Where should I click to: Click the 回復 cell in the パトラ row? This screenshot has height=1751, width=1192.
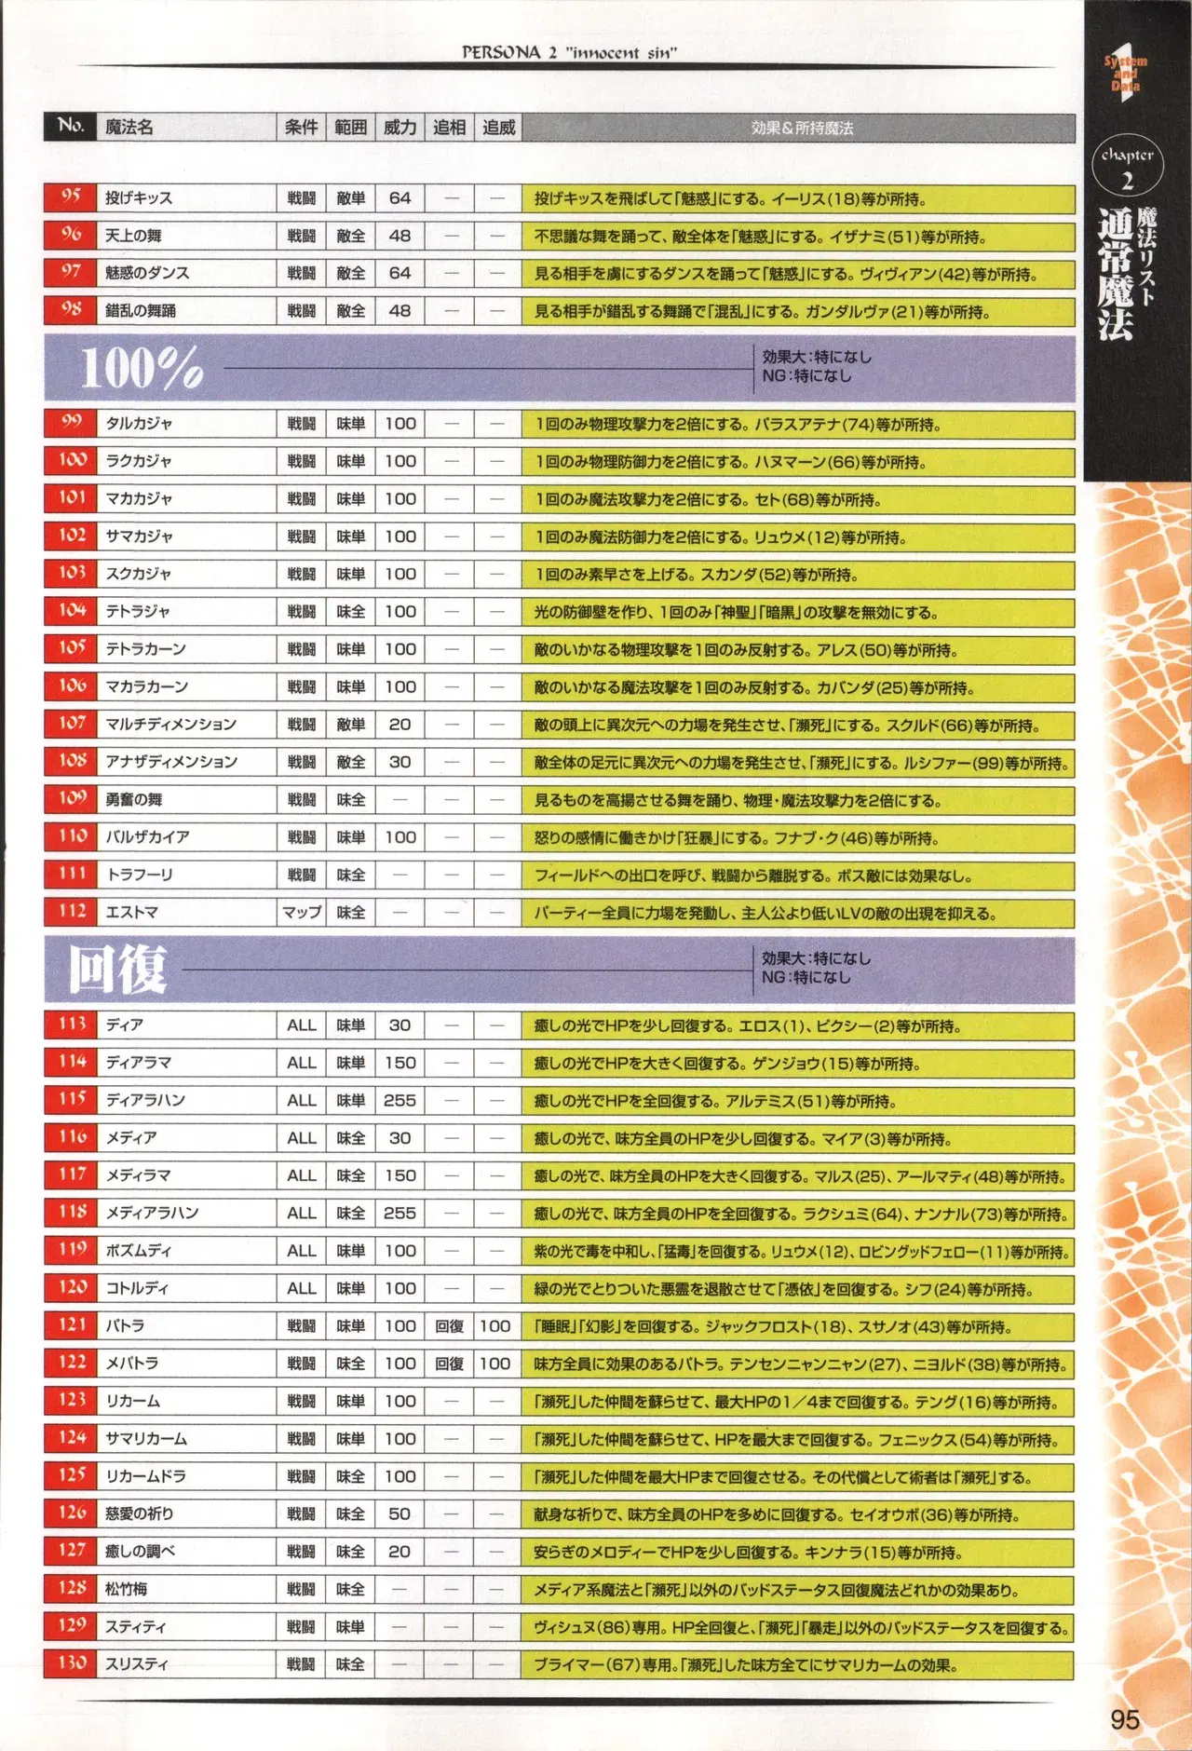tap(449, 1326)
